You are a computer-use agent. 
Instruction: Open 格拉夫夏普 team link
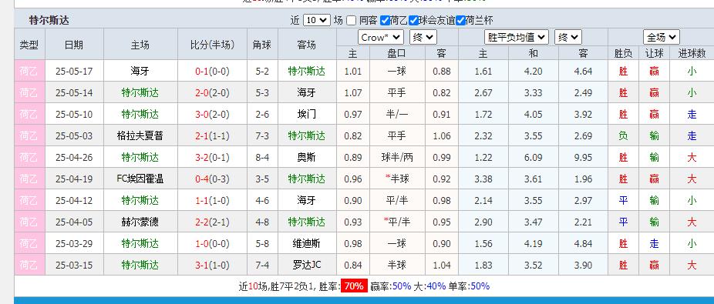(140, 135)
